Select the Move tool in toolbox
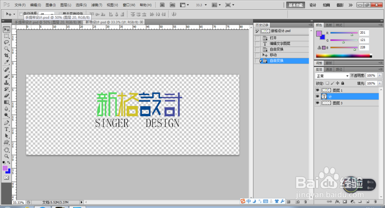Screen dimensions: 385x208 pos(7,30)
